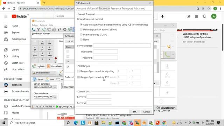Viewport: 224px width, 126px height.
Task: Click OK in SIP Account dialog
Action: pos(135,112)
